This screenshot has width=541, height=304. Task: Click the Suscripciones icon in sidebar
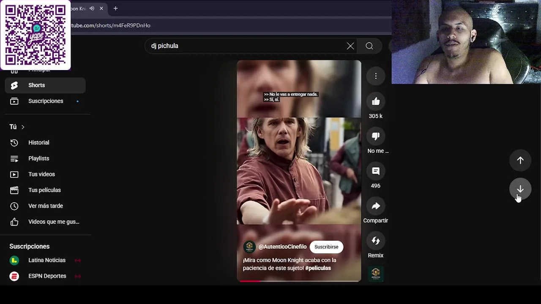(x=14, y=101)
